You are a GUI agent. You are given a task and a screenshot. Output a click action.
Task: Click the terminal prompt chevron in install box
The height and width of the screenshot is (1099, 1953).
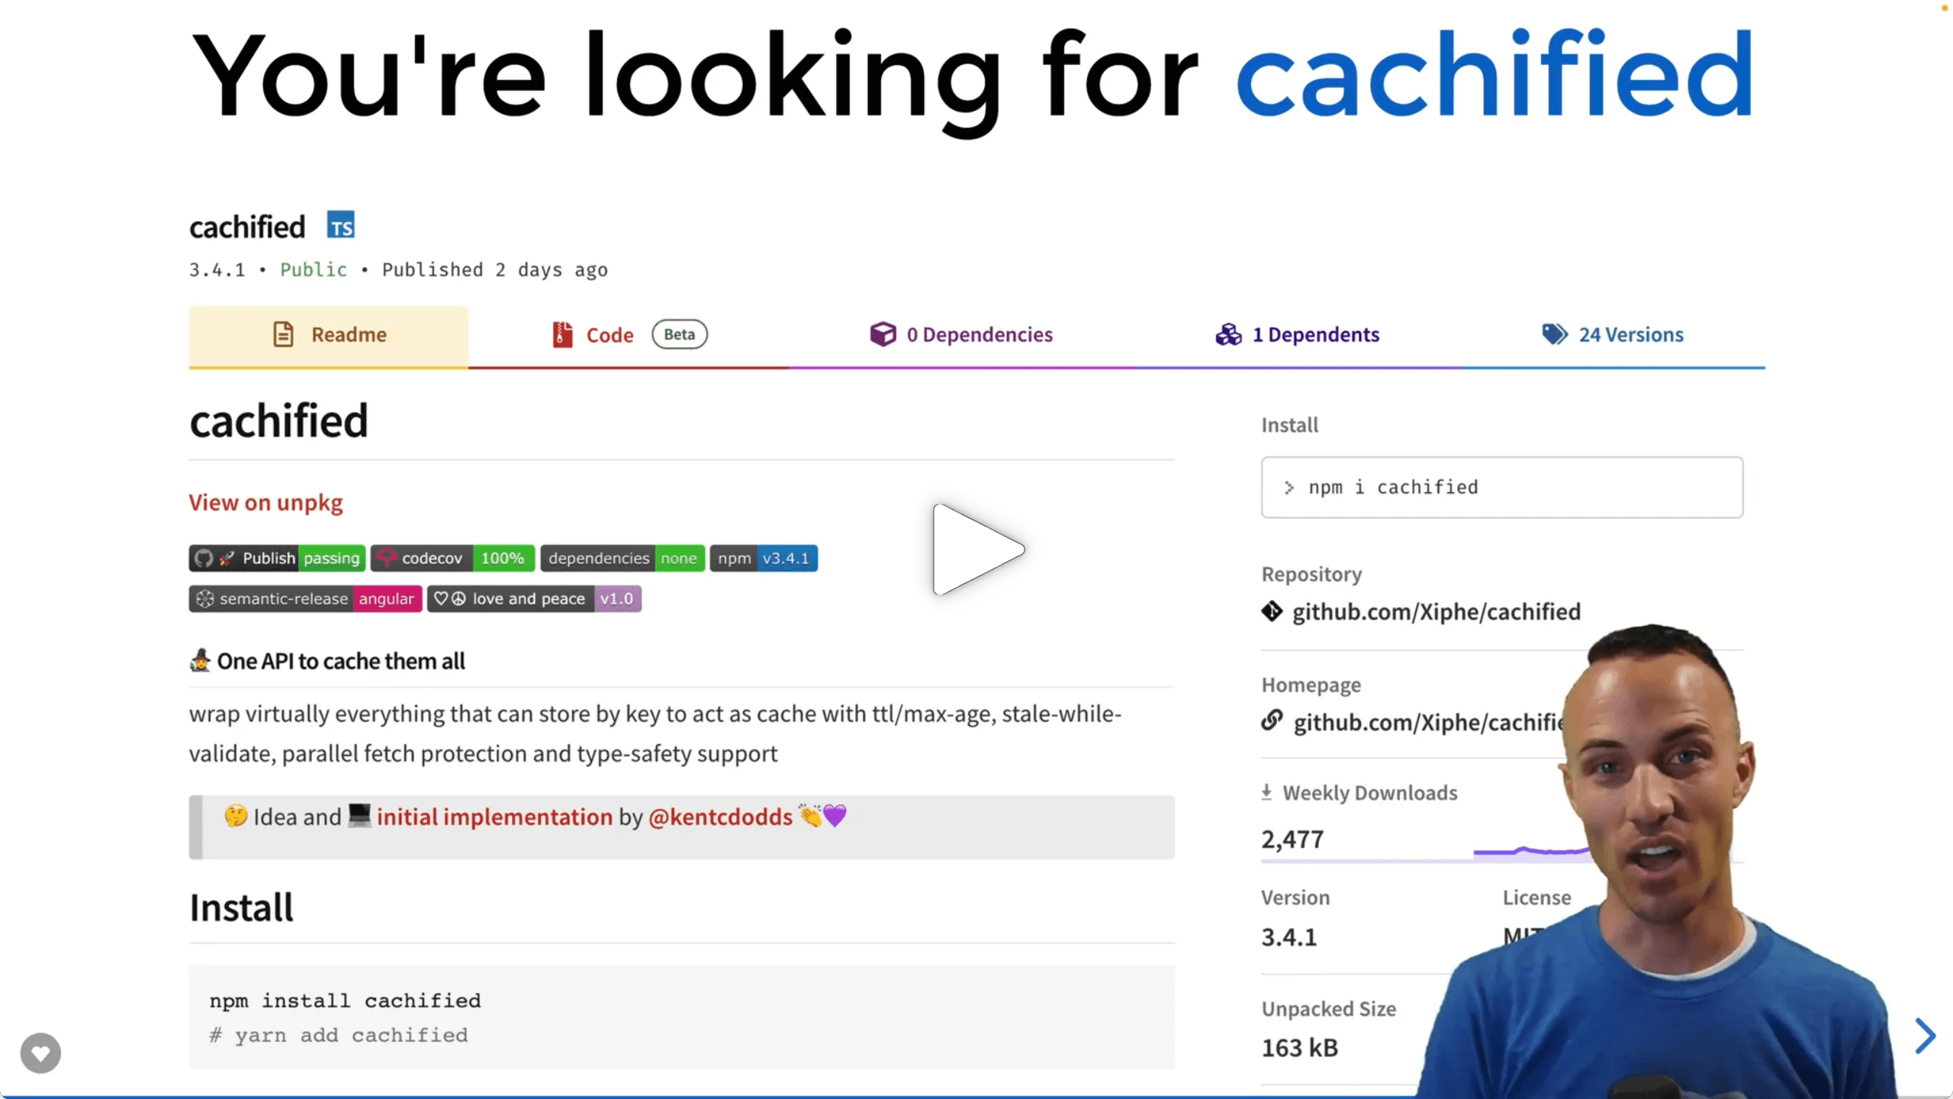(1289, 488)
